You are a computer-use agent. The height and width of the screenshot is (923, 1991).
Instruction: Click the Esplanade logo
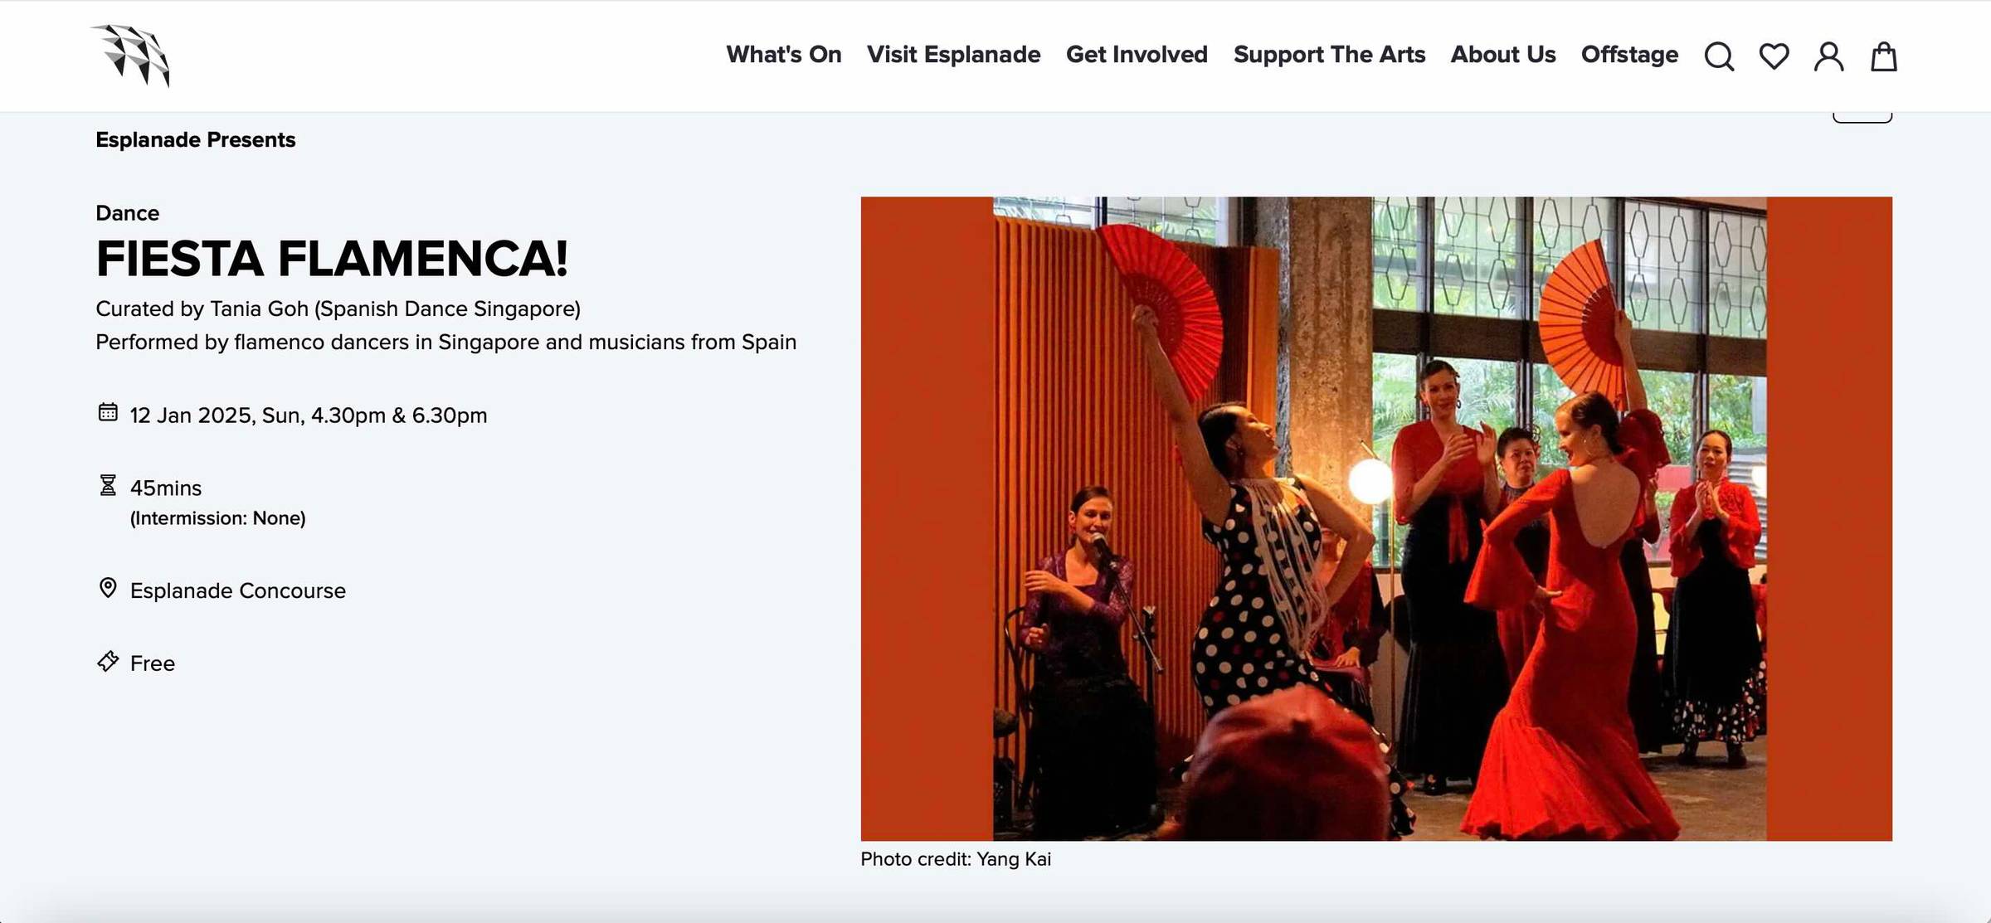(x=130, y=56)
